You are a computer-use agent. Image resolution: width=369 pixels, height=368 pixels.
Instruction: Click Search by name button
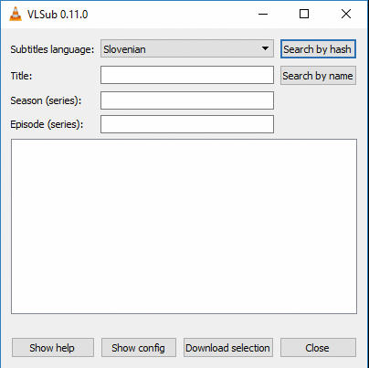point(318,76)
